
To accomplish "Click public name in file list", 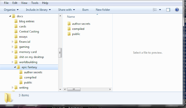I will pyautogui.click(x=76, y=34).
